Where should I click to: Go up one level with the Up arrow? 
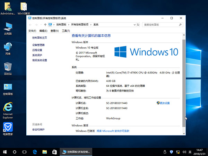45,25
